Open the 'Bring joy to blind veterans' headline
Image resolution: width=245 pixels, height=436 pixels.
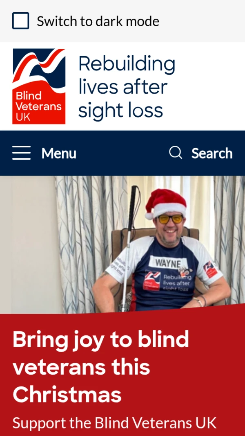tap(101, 366)
